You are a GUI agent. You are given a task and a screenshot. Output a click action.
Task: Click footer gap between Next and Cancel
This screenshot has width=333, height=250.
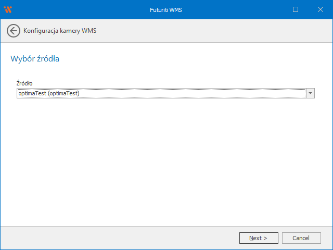pyautogui.click(x=280, y=238)
